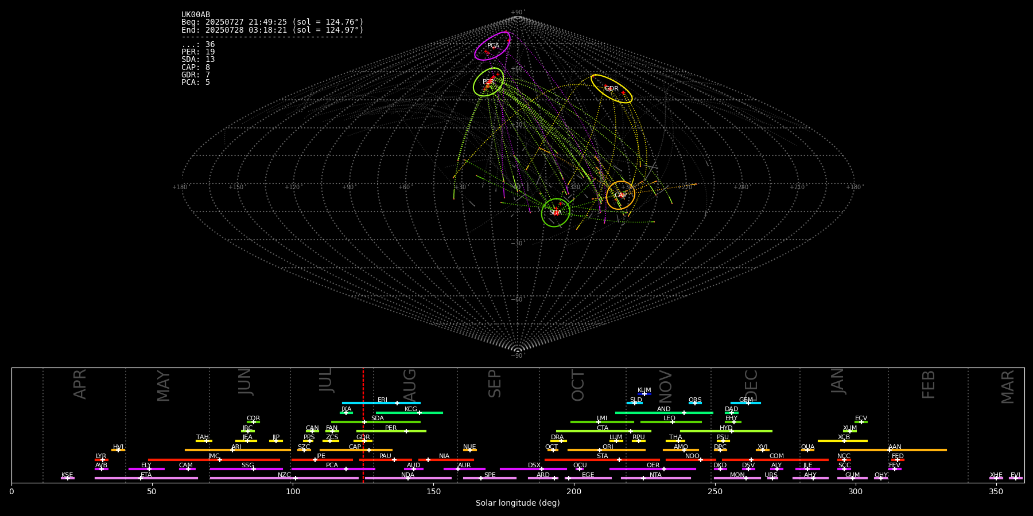Click the 150 tick on the solar longitude axis

click(x=433, y=491)
